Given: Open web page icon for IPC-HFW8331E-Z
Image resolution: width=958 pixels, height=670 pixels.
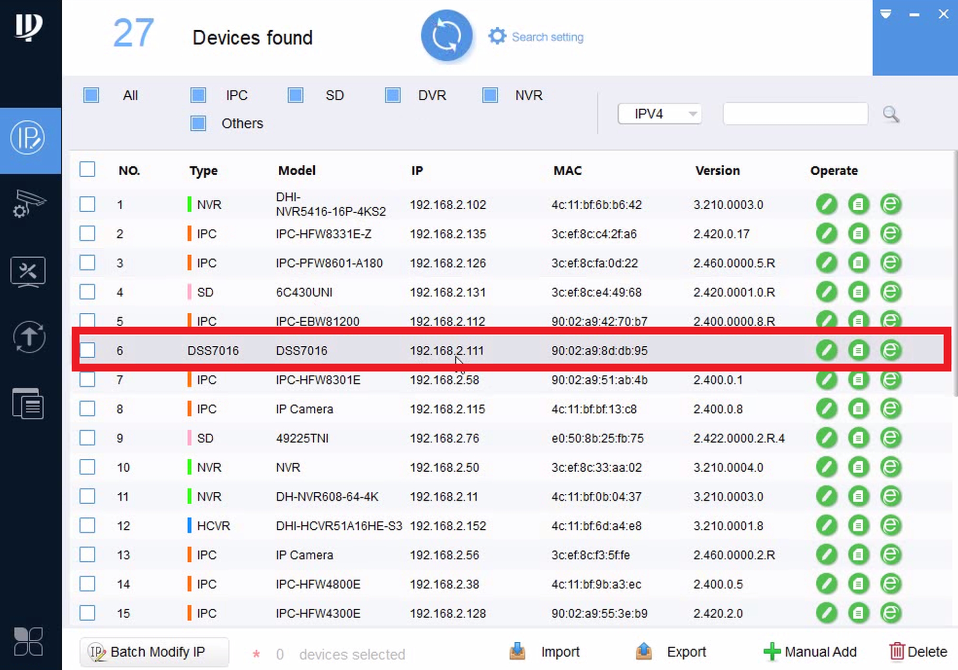Looking at the screenshot, I should click(x=890, y=234).
